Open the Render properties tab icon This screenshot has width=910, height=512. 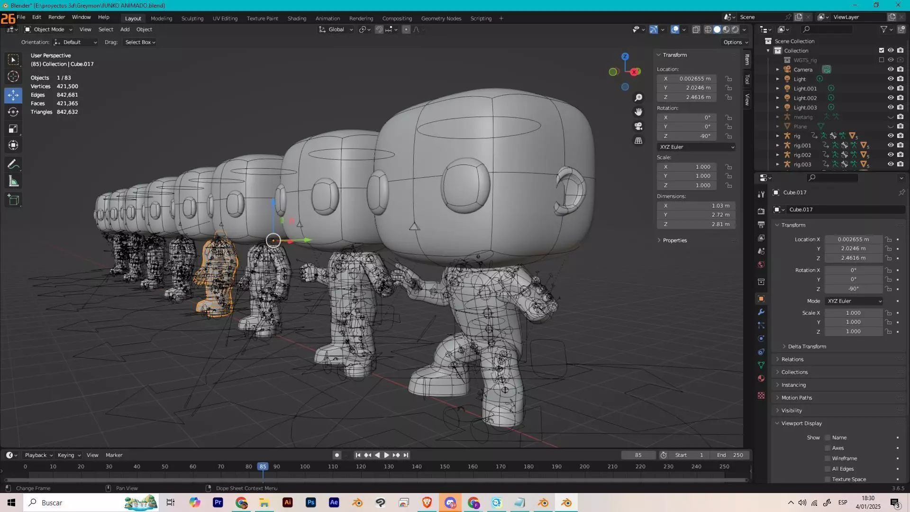[761, 211]
